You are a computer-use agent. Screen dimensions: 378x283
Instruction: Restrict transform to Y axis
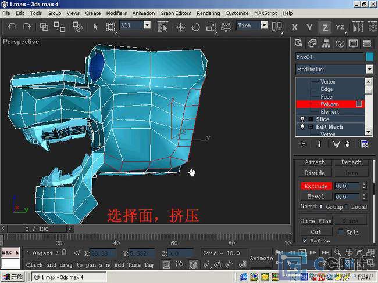[309, 27]
